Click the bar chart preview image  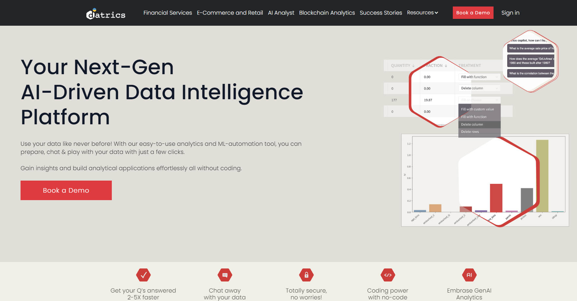click(x=485, y=180)
